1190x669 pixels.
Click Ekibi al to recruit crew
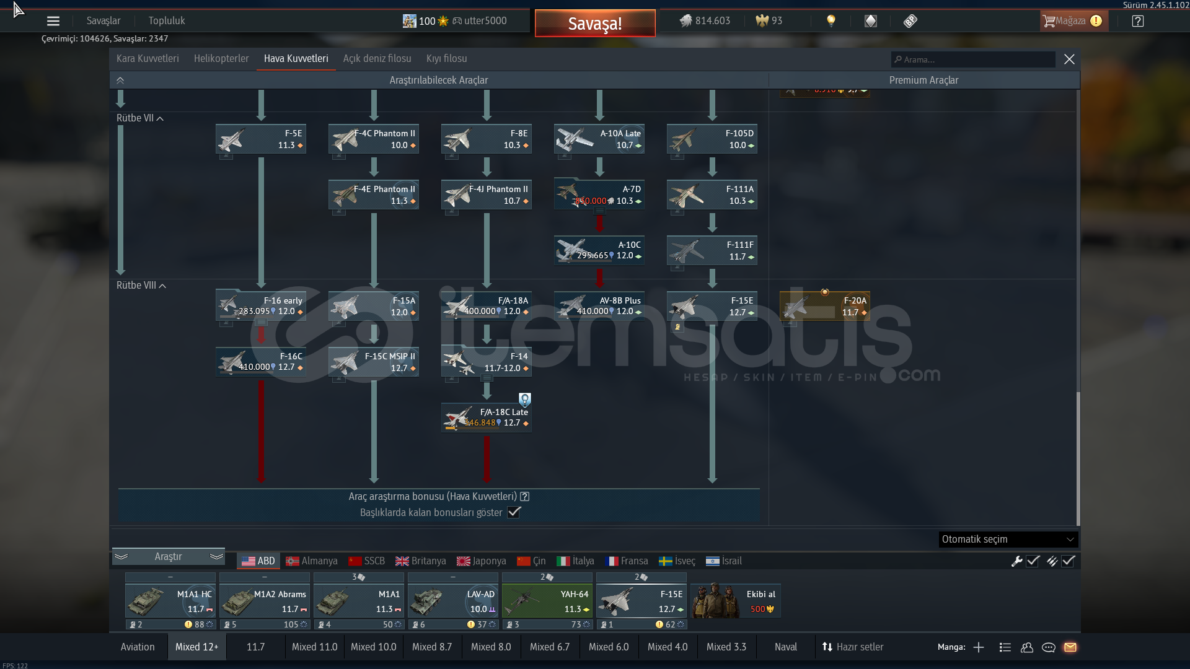pyautogui.click(x=736, y=601)
